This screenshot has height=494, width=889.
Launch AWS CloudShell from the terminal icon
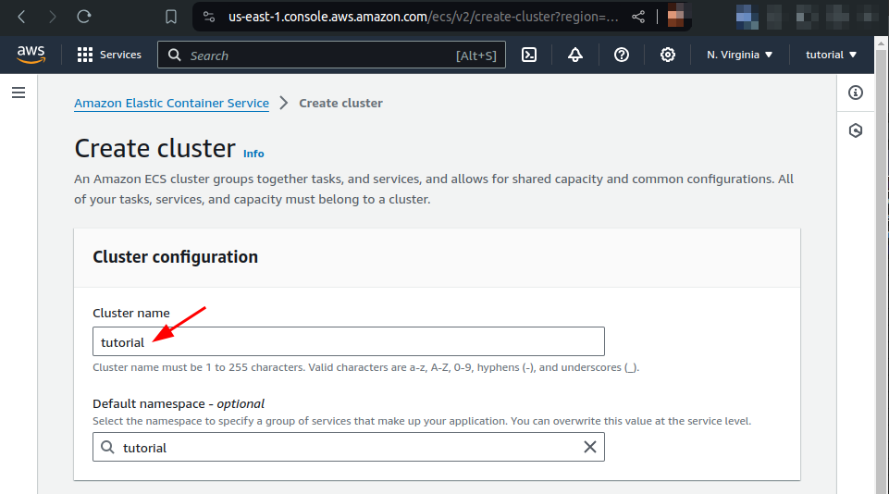pos(529,55)
